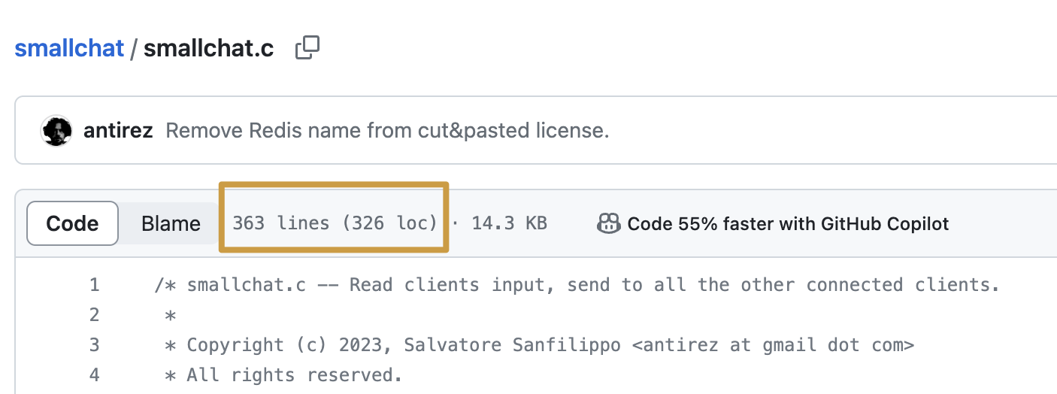Select line number 2 in the gutter
The height and width of the screenshot is (394, 1057).
[x=94, y=315]
